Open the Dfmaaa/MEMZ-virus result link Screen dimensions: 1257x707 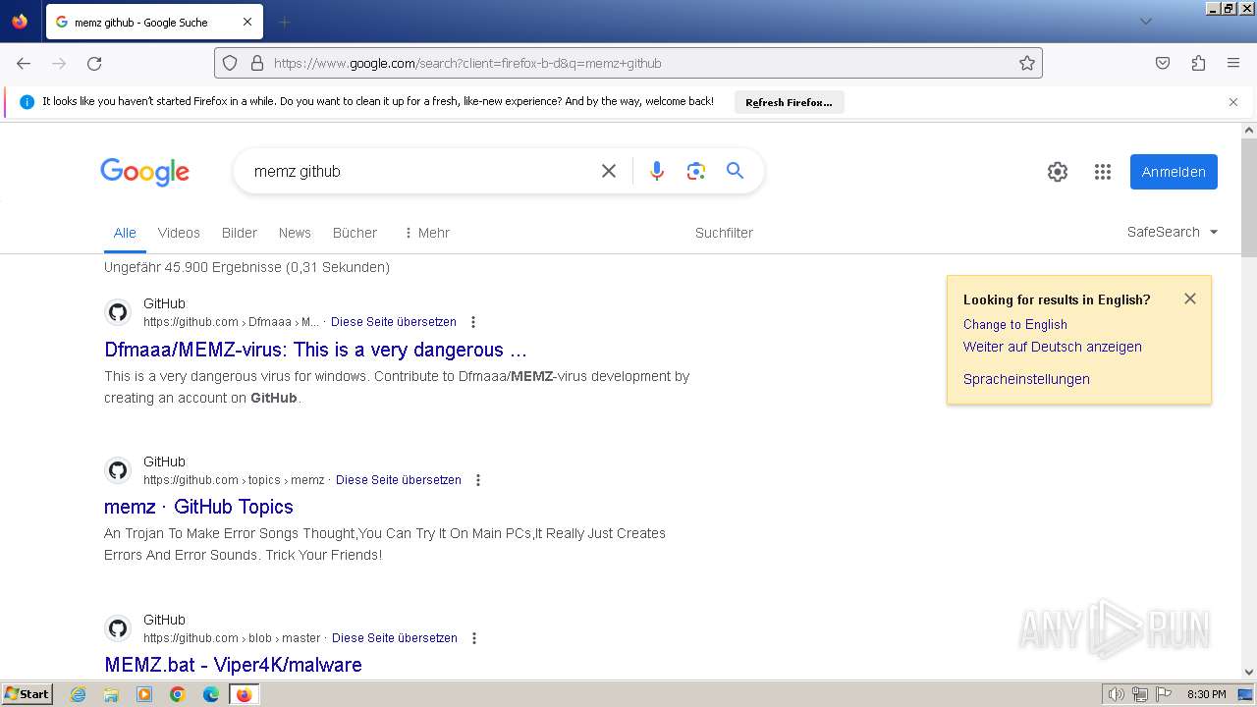click(x=315, y=350)
